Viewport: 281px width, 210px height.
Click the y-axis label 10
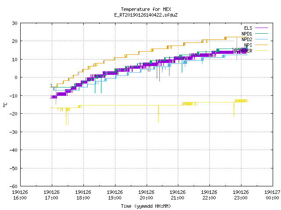point(14,59)
